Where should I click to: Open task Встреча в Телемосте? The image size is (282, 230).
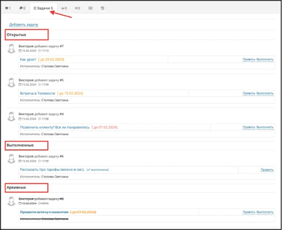(x=38, y=94)
